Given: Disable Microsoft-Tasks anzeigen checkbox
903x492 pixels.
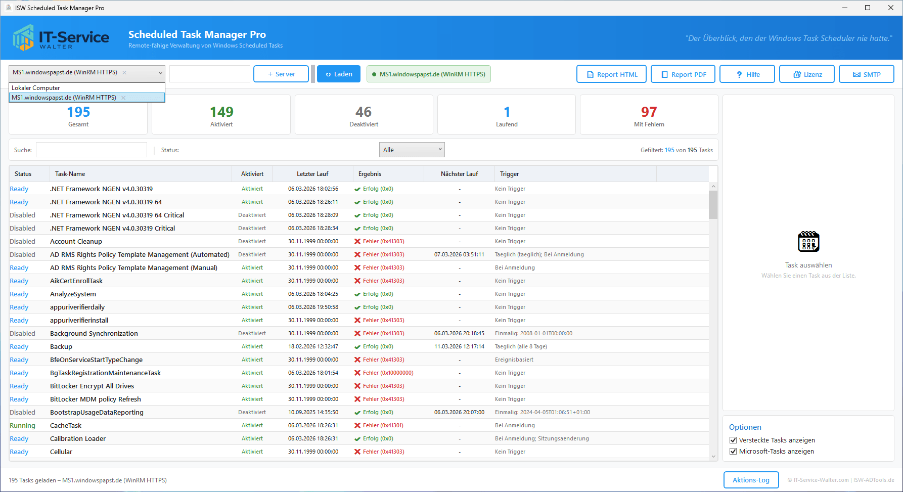Looking at the screenshot, I should click(x=733, y=452).
